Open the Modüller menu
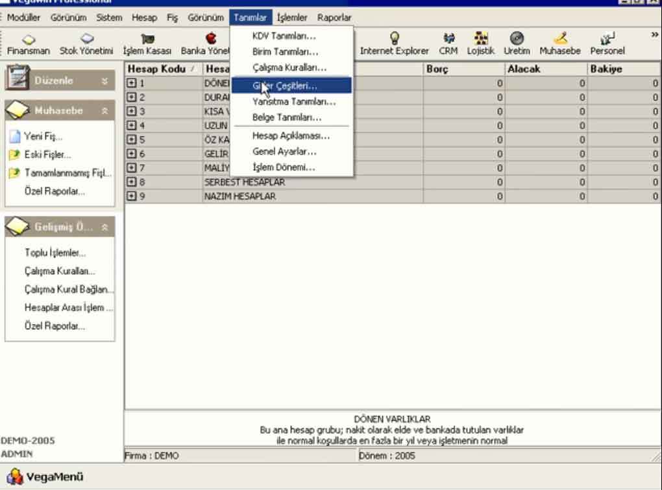Screen dimensions: 662x490 (23, 17)
